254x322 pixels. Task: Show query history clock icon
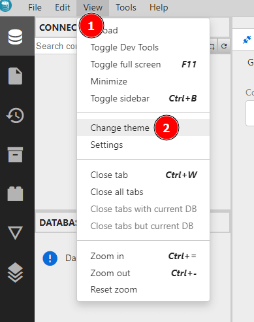pos(15,115)
